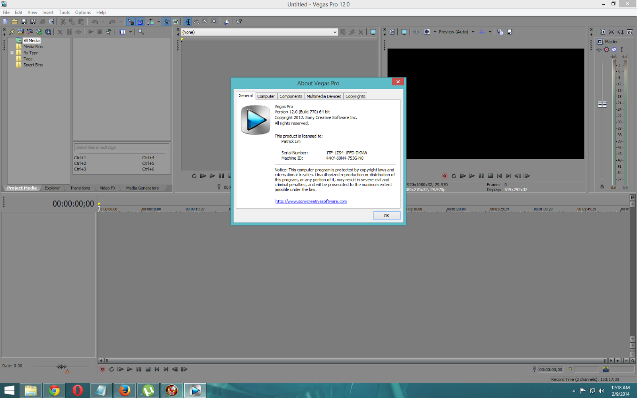Open the Multimedia Devices tab
Screen dimensions: 637x398
tap(324, 96)
